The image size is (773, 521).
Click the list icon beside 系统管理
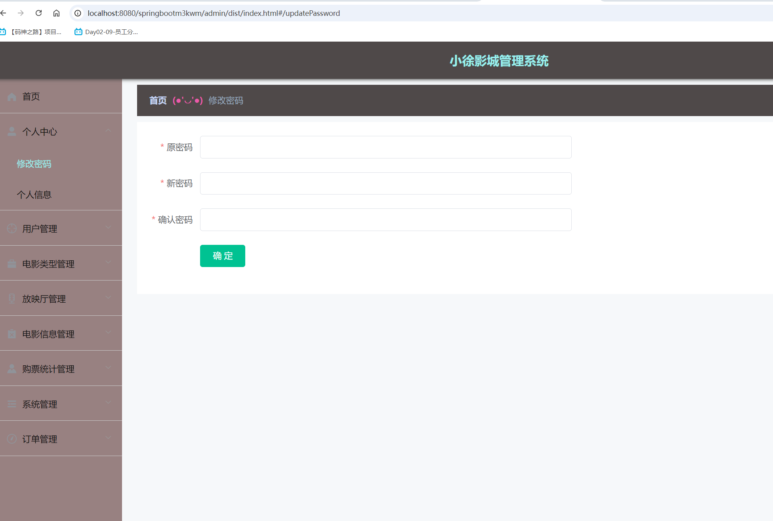(x=12, y=404)
